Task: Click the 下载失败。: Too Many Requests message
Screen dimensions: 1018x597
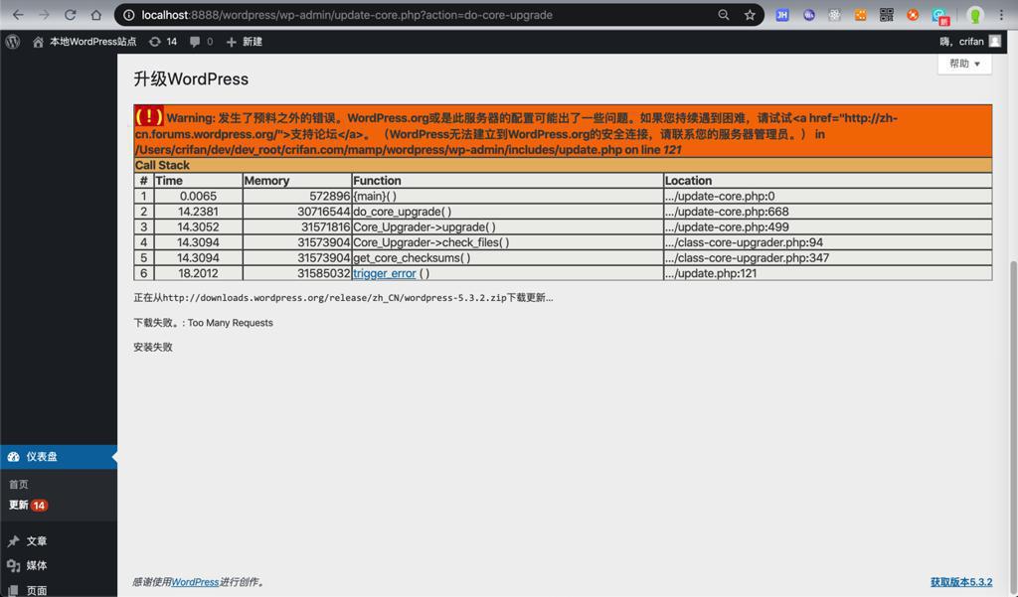Action: (203, 323)
